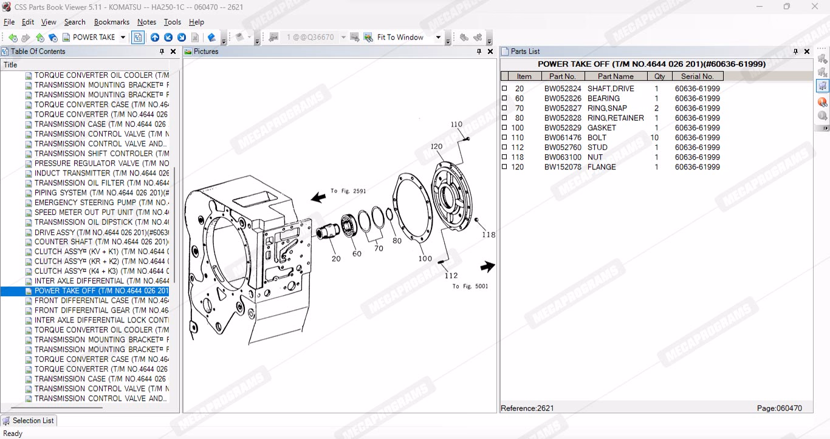The image size is (830, 439).
Task: Pin the Table Of Contents panel
Action: (162, 52)
